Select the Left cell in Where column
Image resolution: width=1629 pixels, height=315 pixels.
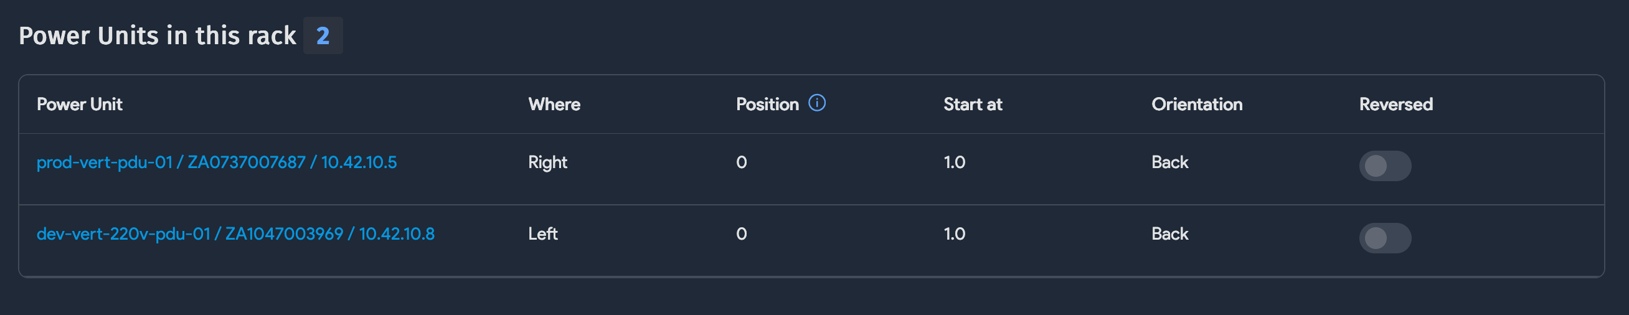[542, 234]
